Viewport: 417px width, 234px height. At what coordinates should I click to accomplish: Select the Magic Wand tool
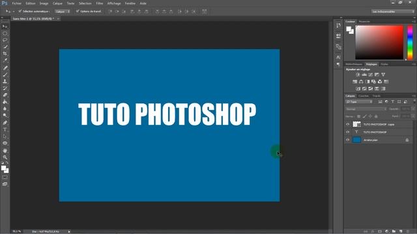click(5, 47)
